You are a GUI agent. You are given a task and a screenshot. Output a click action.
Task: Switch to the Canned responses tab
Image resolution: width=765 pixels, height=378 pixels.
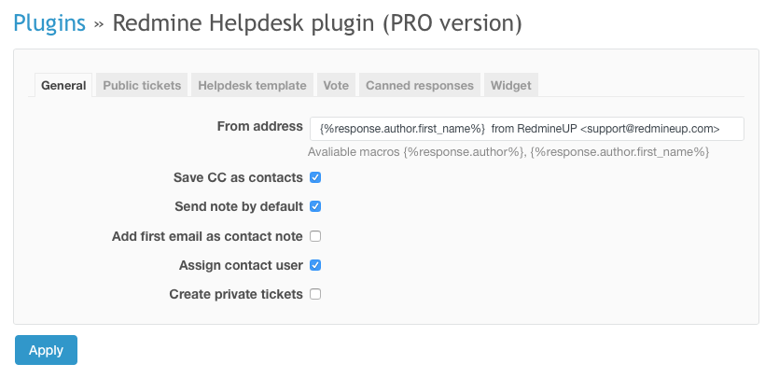tap(420, 85)
